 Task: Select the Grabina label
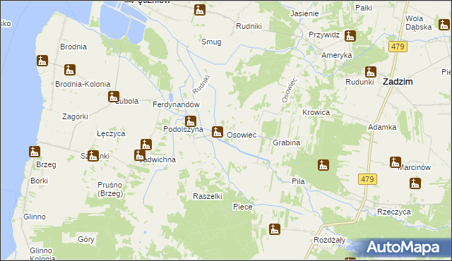coord(287,142)
